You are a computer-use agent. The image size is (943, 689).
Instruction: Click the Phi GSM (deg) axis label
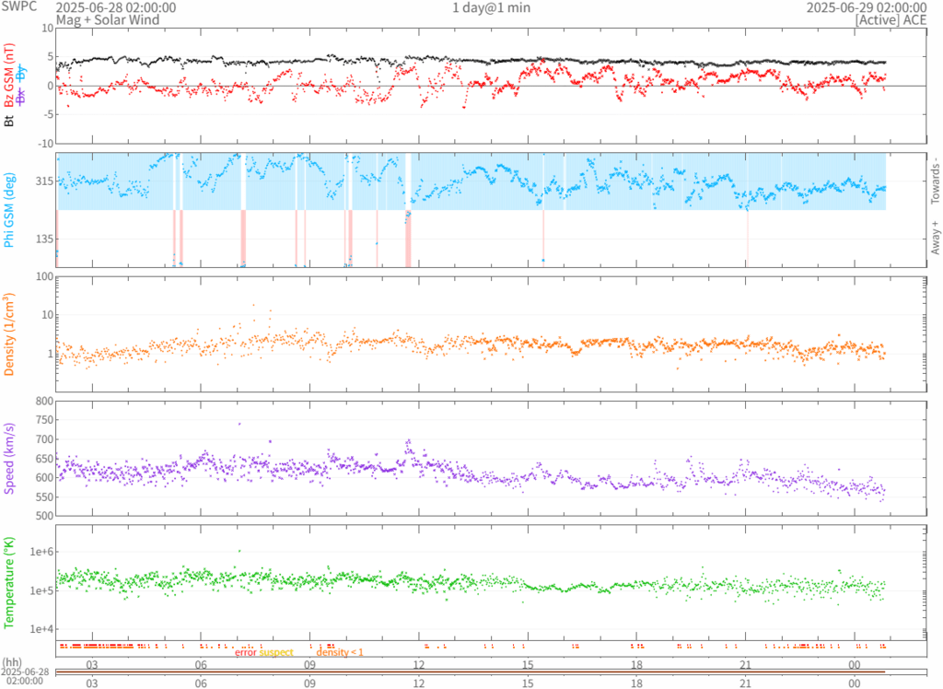9,211
